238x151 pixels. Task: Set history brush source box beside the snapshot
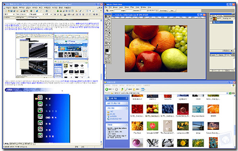click(x=211, y=19)
